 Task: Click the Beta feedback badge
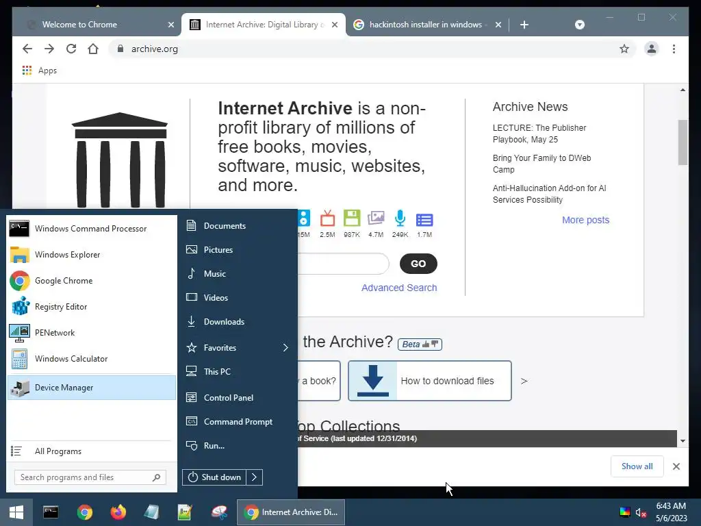[x=420, y=344]
